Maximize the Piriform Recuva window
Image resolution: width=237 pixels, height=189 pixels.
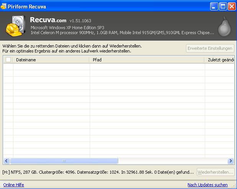click(223, 7)
